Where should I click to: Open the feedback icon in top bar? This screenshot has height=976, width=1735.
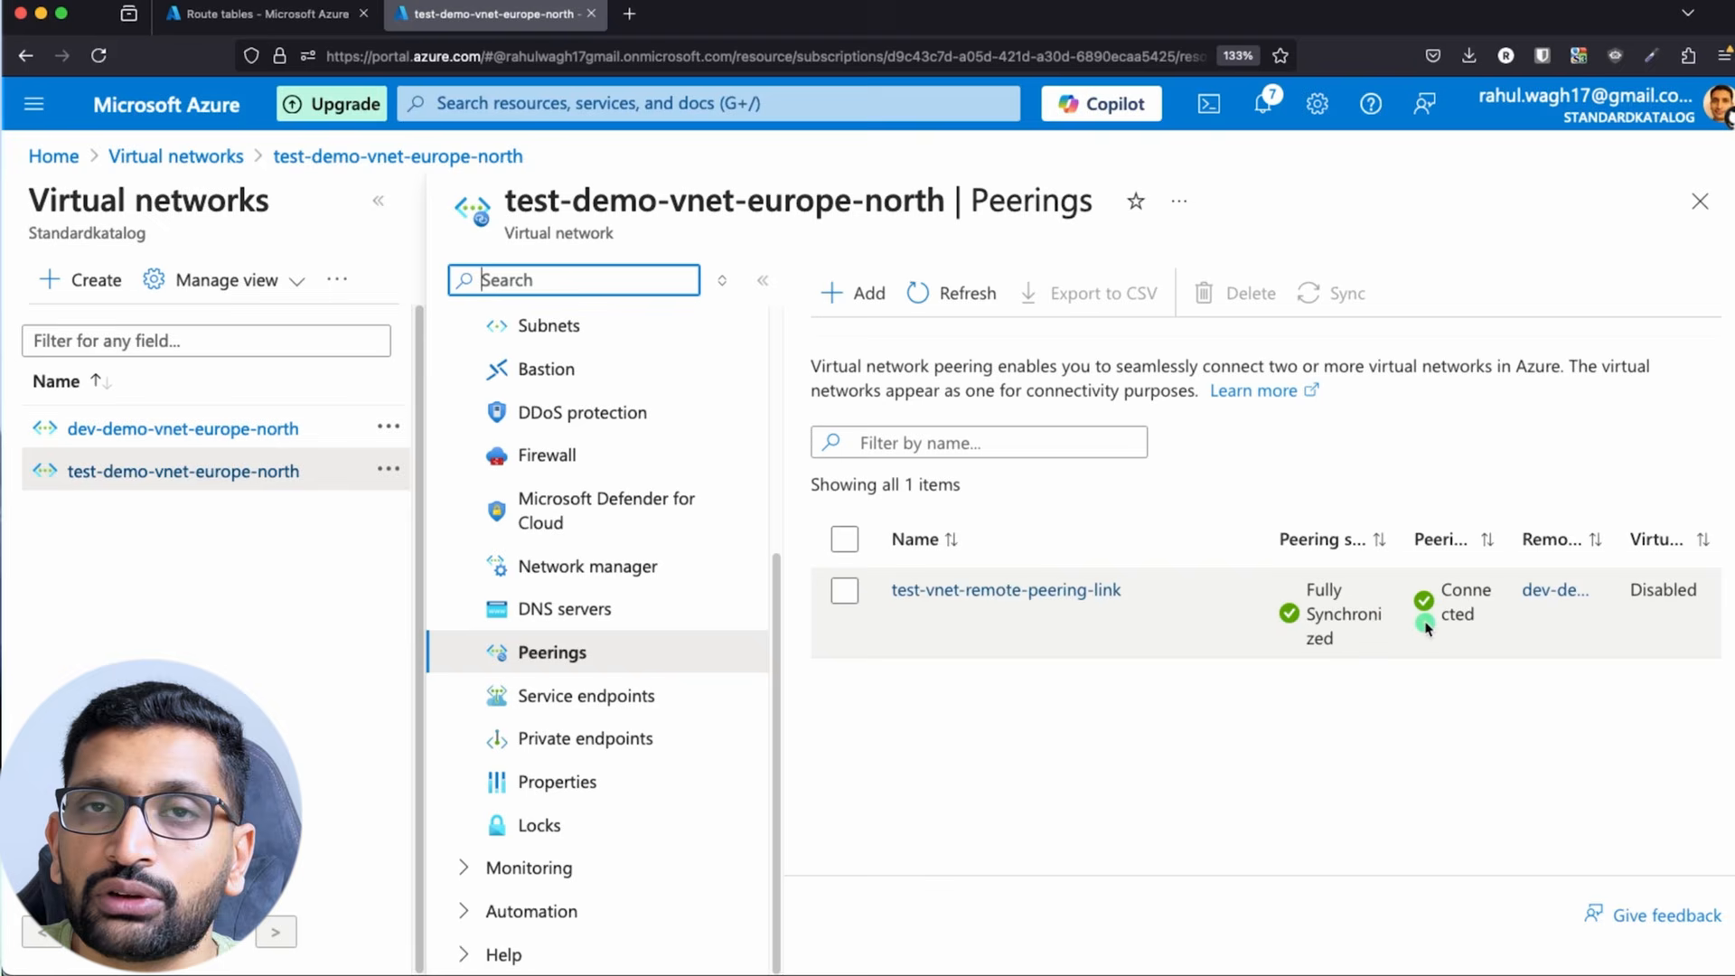(x=1424, y=104)
